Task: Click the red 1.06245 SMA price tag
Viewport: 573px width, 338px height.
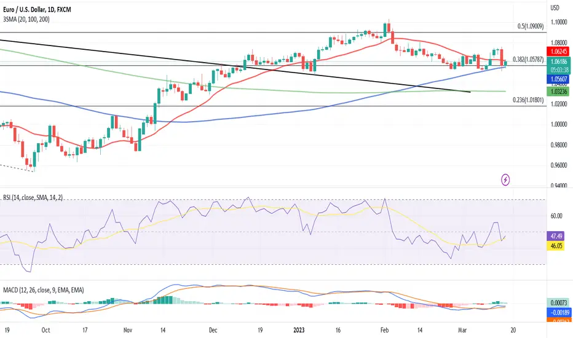Action: pyautogui.click(x=558, y=52)
